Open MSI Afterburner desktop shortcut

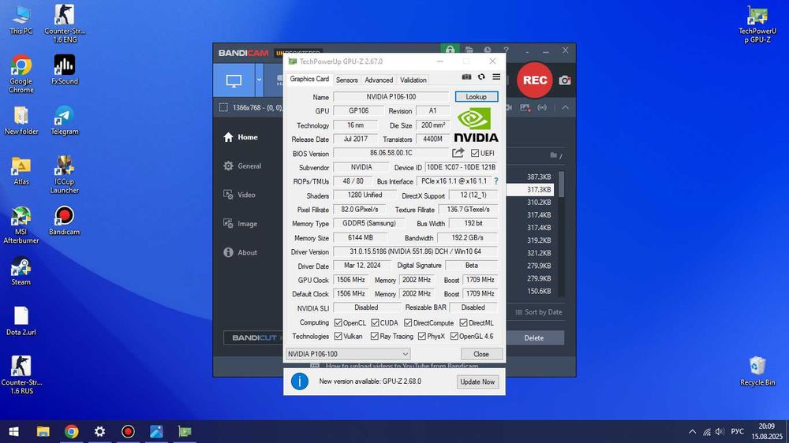pyautogui.click(x=21, y=225)
